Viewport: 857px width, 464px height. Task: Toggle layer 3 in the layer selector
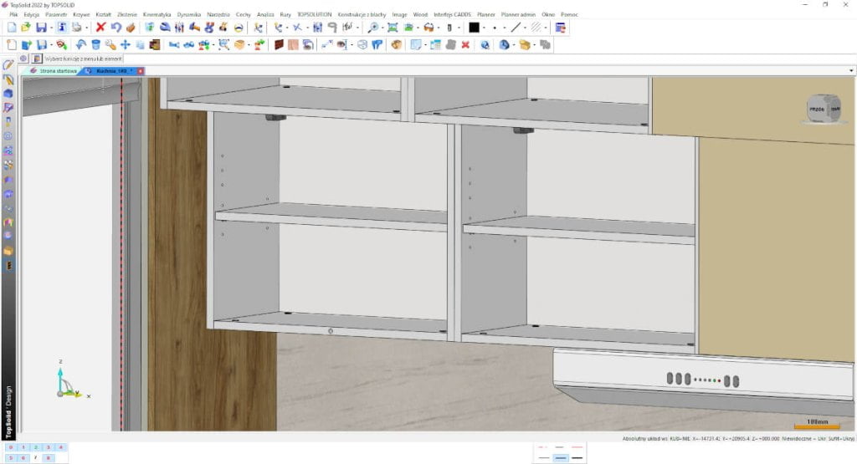click(48, 447)
